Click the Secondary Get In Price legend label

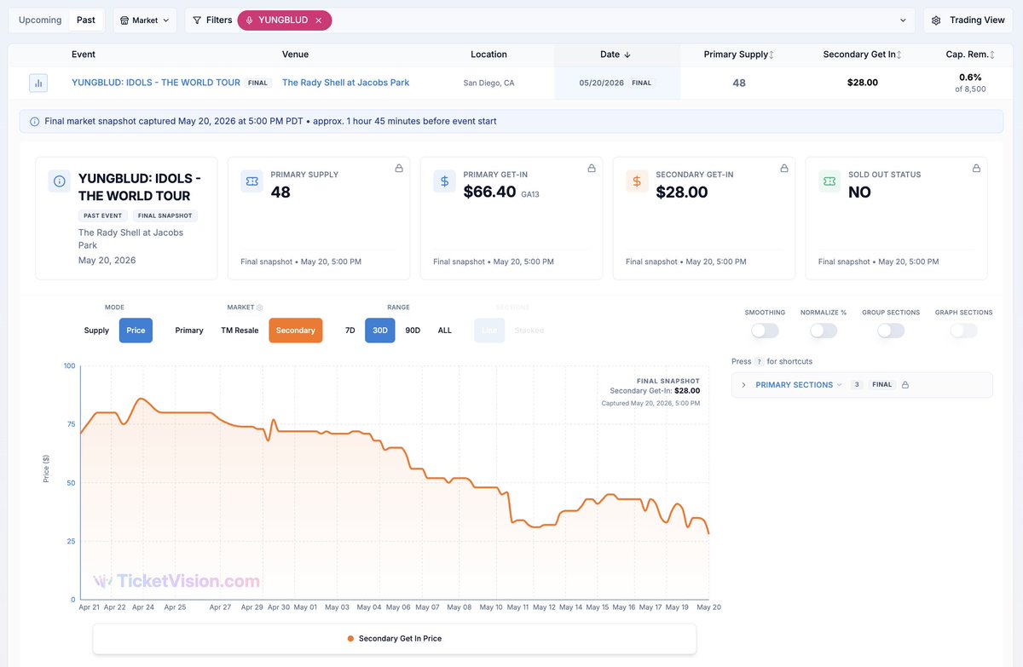tap(400, 638)
